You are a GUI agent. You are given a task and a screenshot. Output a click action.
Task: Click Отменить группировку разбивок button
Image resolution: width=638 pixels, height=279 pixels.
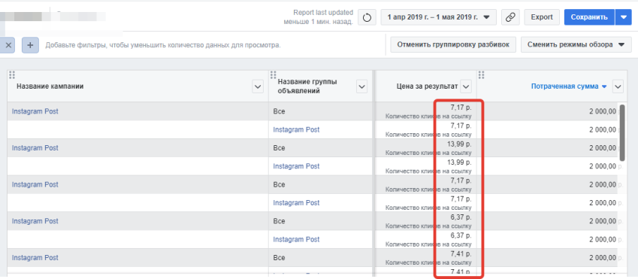(453, 45)
